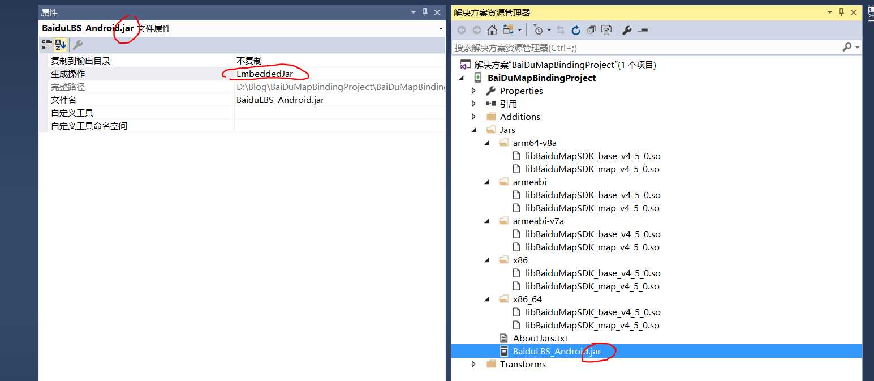
Task: Select libBaiduMapSDK_map_v4_5_0.so under armeabi
Action: (x=592, y=208)
